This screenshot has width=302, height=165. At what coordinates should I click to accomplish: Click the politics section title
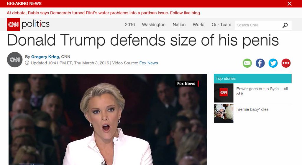tap(36, 24)
